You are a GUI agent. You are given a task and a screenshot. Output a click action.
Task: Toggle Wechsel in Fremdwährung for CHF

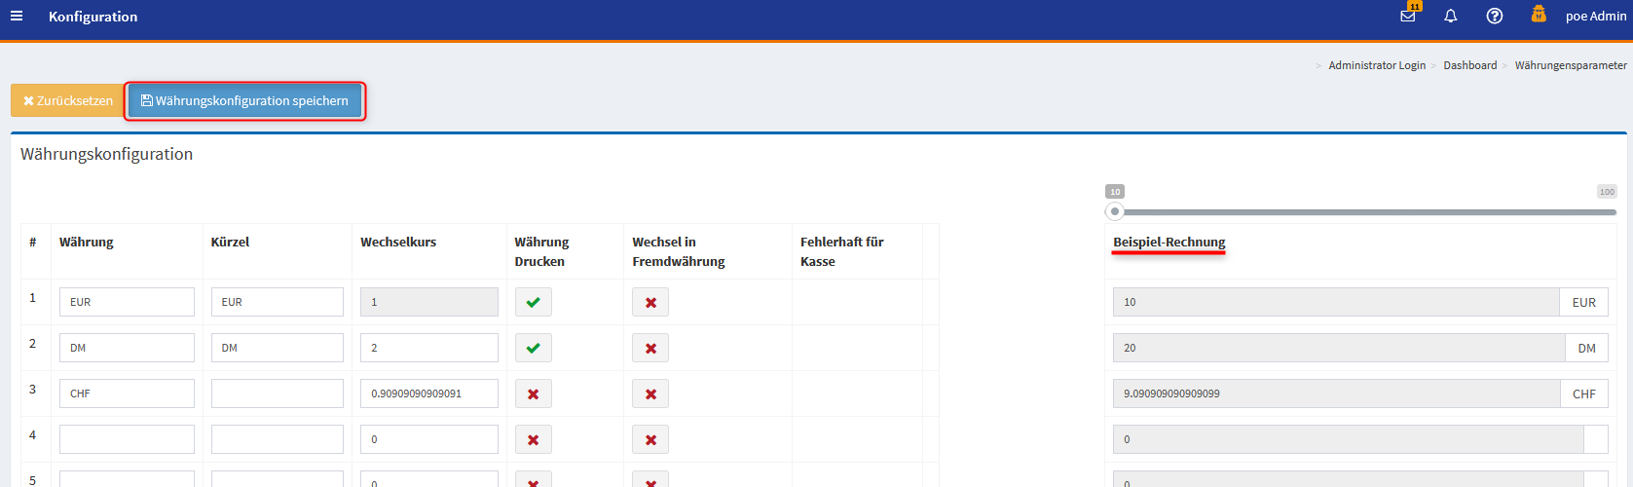point(650,394)
